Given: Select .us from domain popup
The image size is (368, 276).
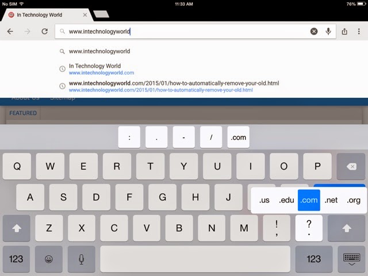Looking at the screenshot, I should 264,200.
